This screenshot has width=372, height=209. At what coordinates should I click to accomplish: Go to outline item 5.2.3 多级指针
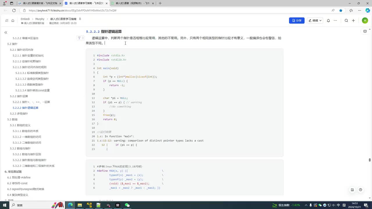coord(19,113)
